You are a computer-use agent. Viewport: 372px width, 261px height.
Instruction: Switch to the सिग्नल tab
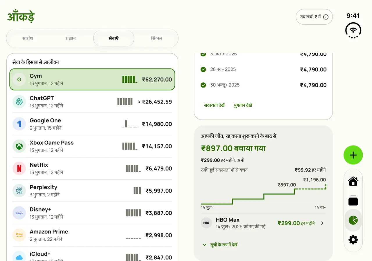coord(157,38)
